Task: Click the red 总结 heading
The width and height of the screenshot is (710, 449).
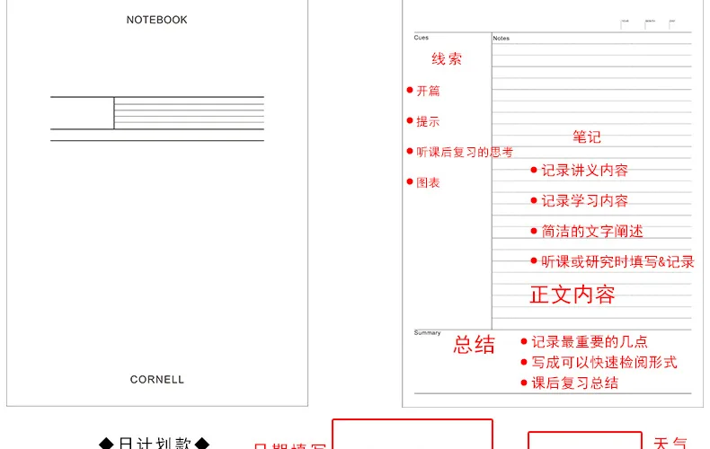Action: 475,345
